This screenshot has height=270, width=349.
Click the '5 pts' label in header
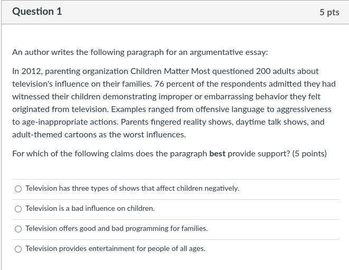329,12
